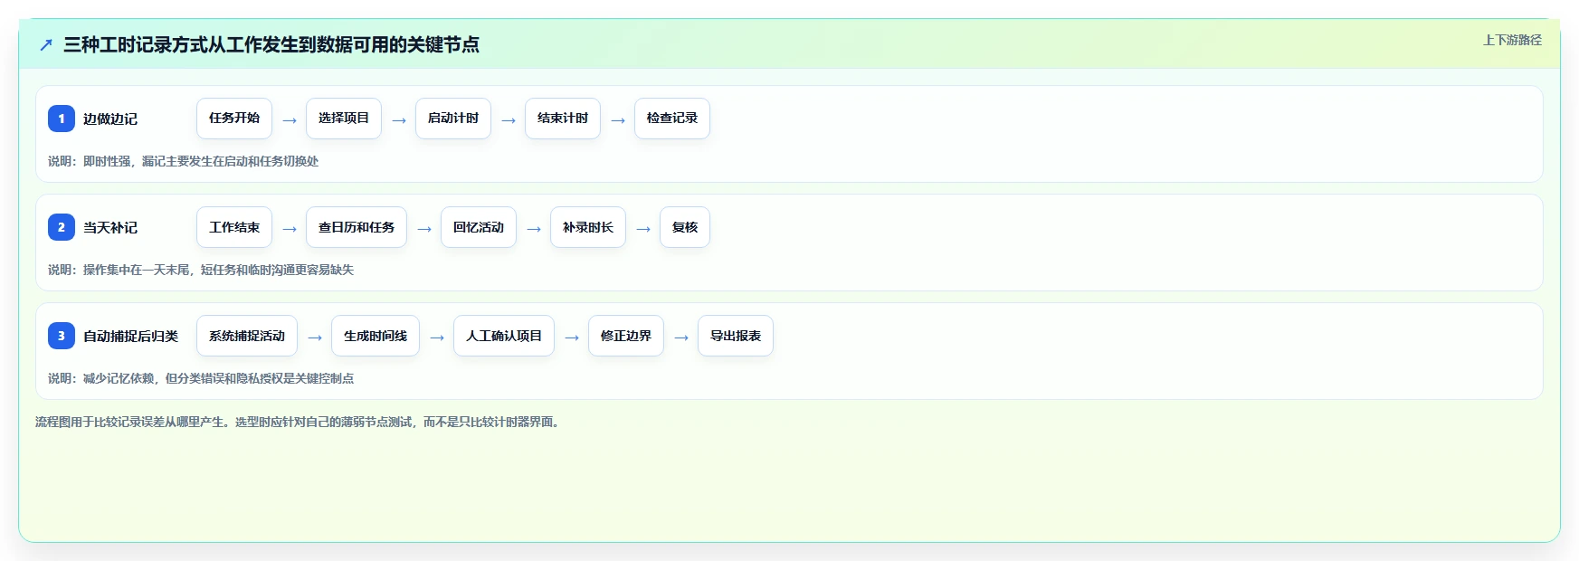
Task: Select the number 3 badge for 自动捕捉后归类
Action: click(x=62, y=336)
